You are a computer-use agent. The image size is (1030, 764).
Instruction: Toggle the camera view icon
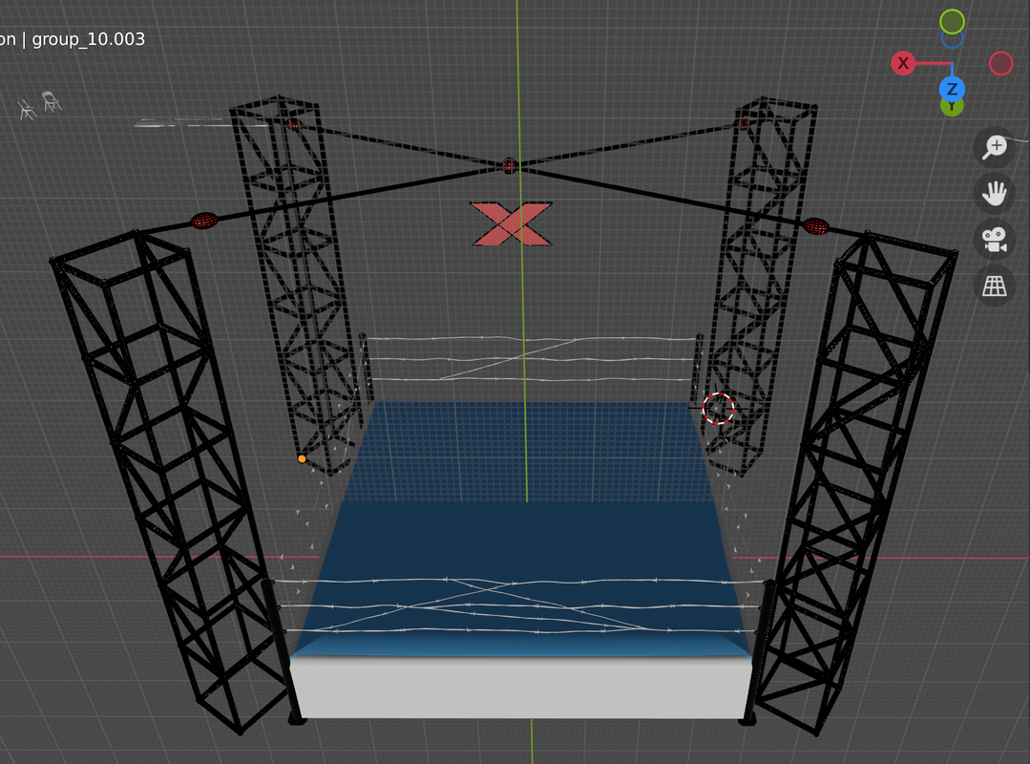pyautogui.click(x=995, y=240)
